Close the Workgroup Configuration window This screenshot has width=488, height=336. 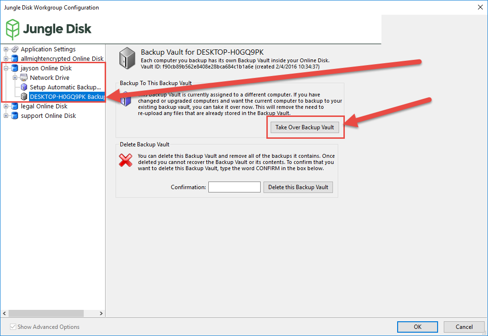click(480, 7)
